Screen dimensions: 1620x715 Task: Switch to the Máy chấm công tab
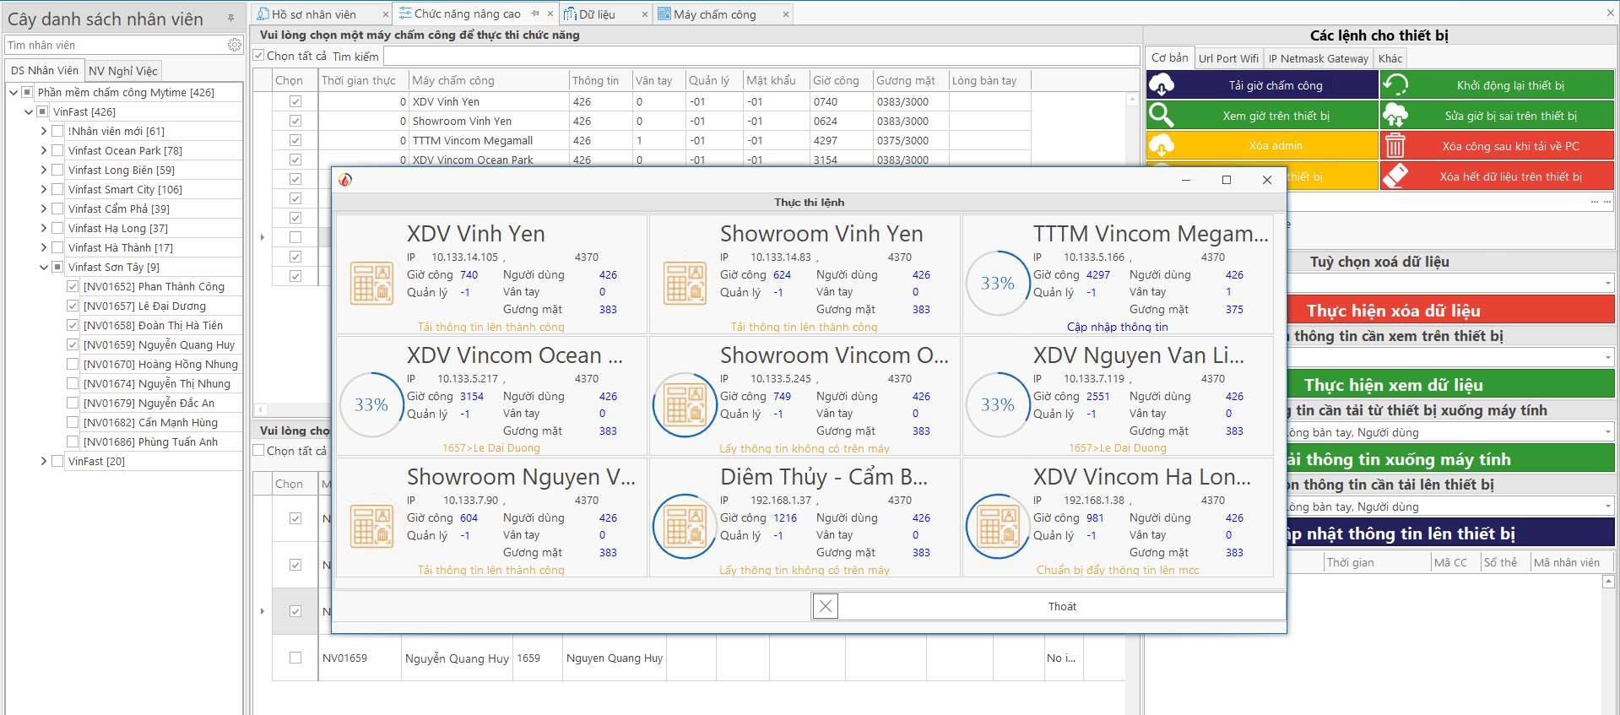(x=714, y=14)
